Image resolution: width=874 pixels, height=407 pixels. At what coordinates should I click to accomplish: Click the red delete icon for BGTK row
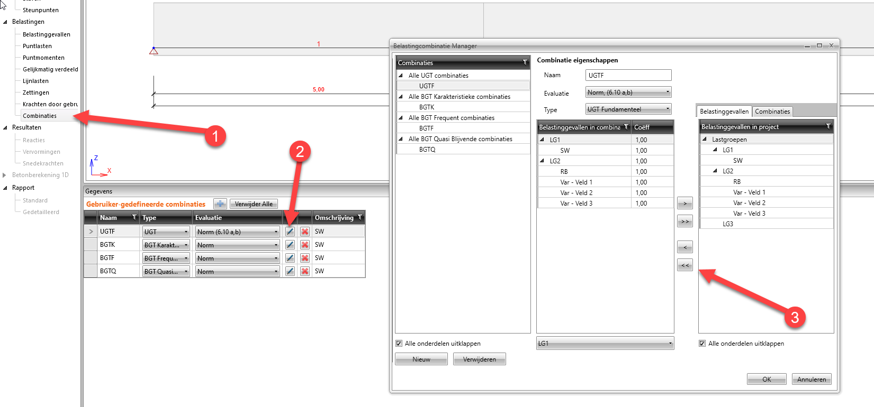tap(305, 245)
